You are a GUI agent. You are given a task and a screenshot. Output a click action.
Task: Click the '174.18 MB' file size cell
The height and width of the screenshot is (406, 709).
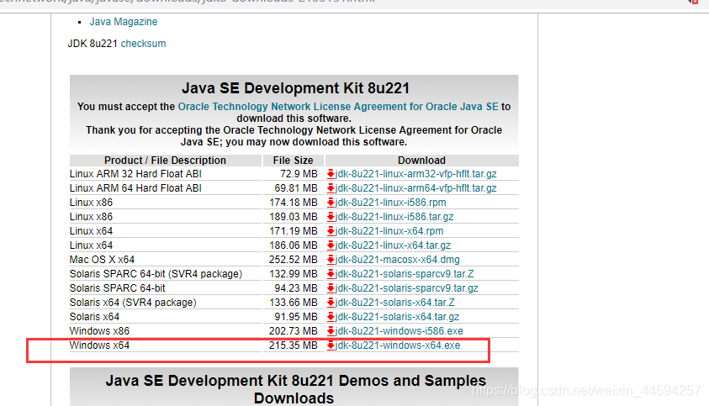[x=293, y=203]
